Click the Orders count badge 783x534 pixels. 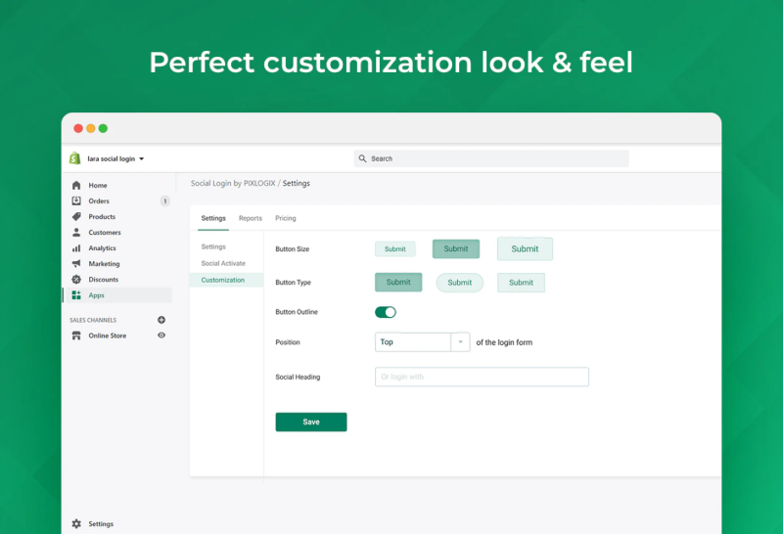(x=164, y=201)
